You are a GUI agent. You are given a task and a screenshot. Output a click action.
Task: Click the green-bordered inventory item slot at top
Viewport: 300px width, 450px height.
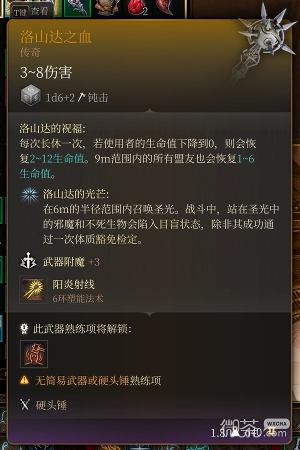point(77,7)
